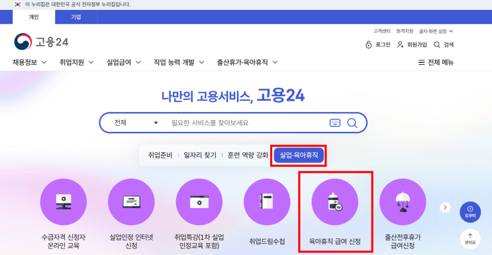The width and height of the screenshot is (492, 255).
Task: Click the login lock icon
Action: pyautogui.click(x=369, y=44)
